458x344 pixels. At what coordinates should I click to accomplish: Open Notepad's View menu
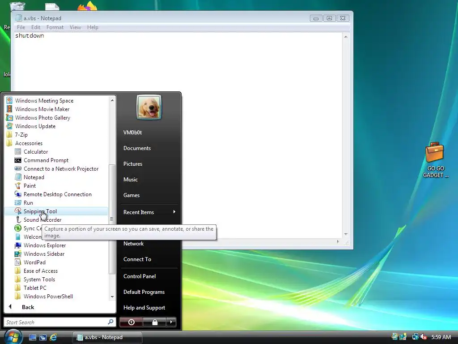pyautogui.click(x=75, y=27)
